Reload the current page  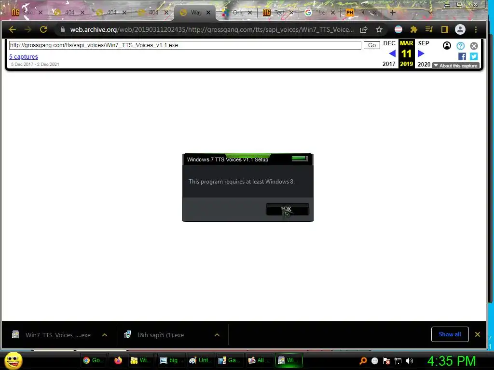click(43, 29)
